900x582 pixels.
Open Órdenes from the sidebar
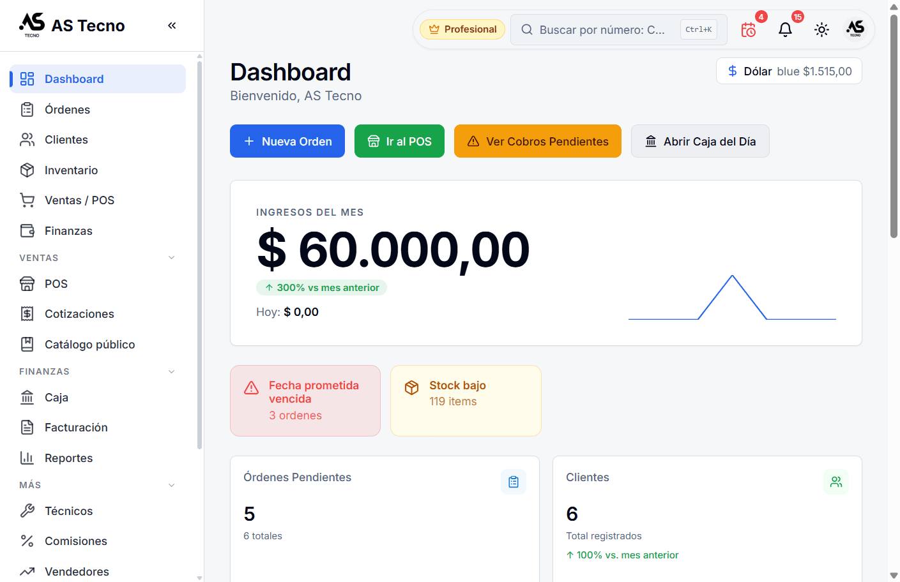(98, 110)
